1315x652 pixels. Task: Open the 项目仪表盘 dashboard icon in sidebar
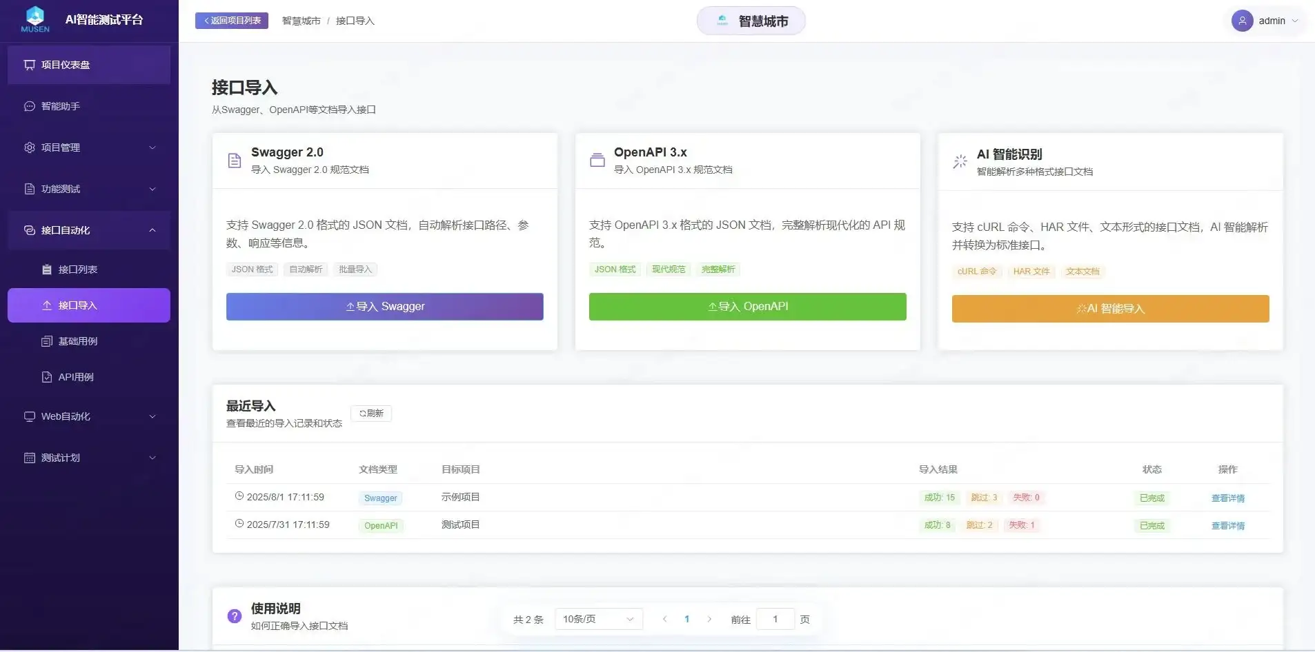29,64
